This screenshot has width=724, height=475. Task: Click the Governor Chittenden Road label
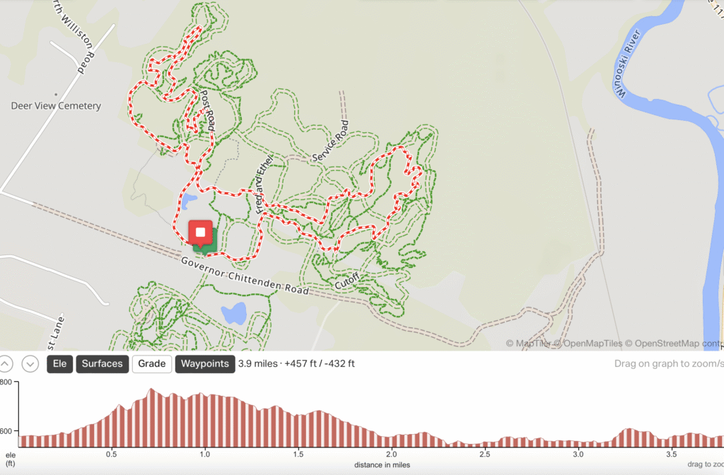tap(245, 276)
